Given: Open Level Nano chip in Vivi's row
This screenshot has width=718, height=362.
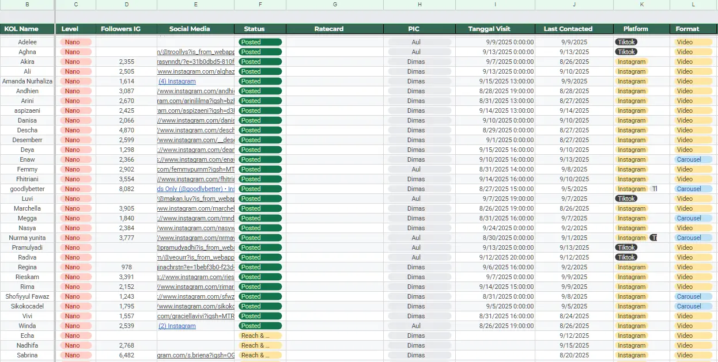Looking at the screenshot, I should (x=75, y=316).
